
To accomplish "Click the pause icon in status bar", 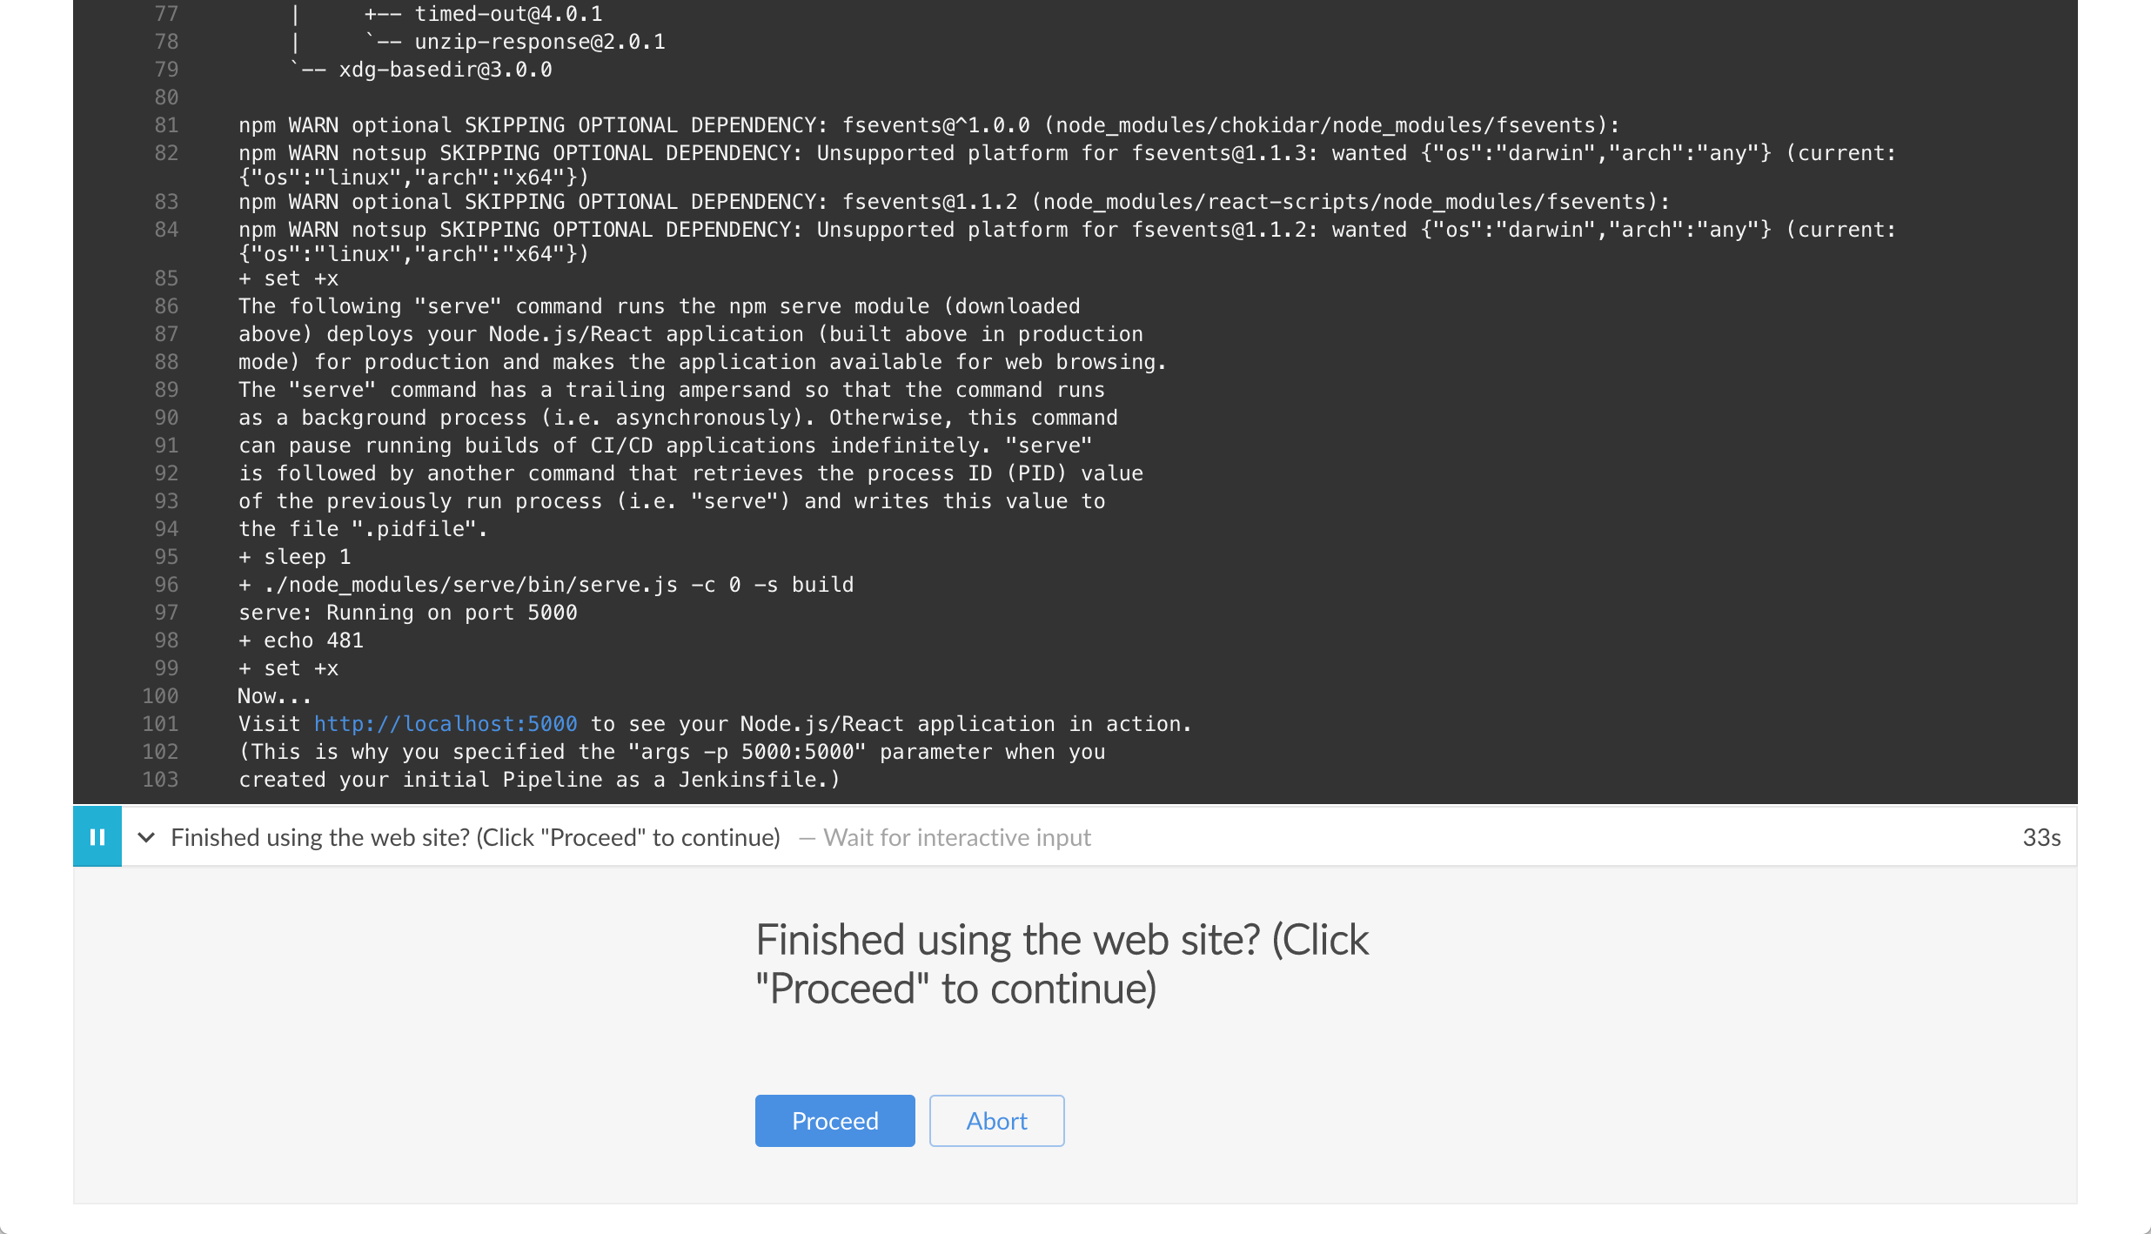I will (96, 835).
